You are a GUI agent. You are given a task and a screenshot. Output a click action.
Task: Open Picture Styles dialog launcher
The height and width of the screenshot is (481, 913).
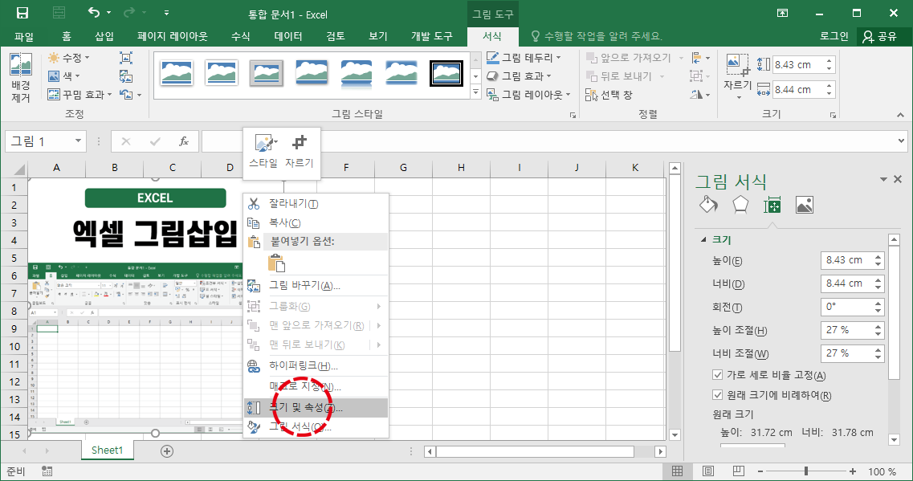coord(573,116)
